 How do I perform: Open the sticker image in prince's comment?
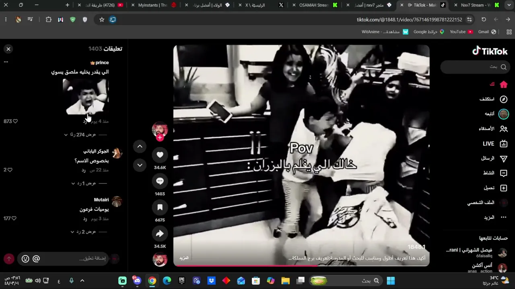(86, 96)
